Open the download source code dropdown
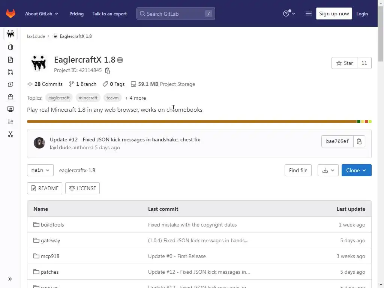 point(328,170)
